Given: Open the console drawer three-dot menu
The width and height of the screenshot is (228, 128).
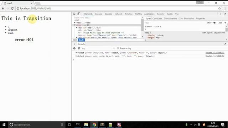Looking at the screenshot, I should [74, 44].
